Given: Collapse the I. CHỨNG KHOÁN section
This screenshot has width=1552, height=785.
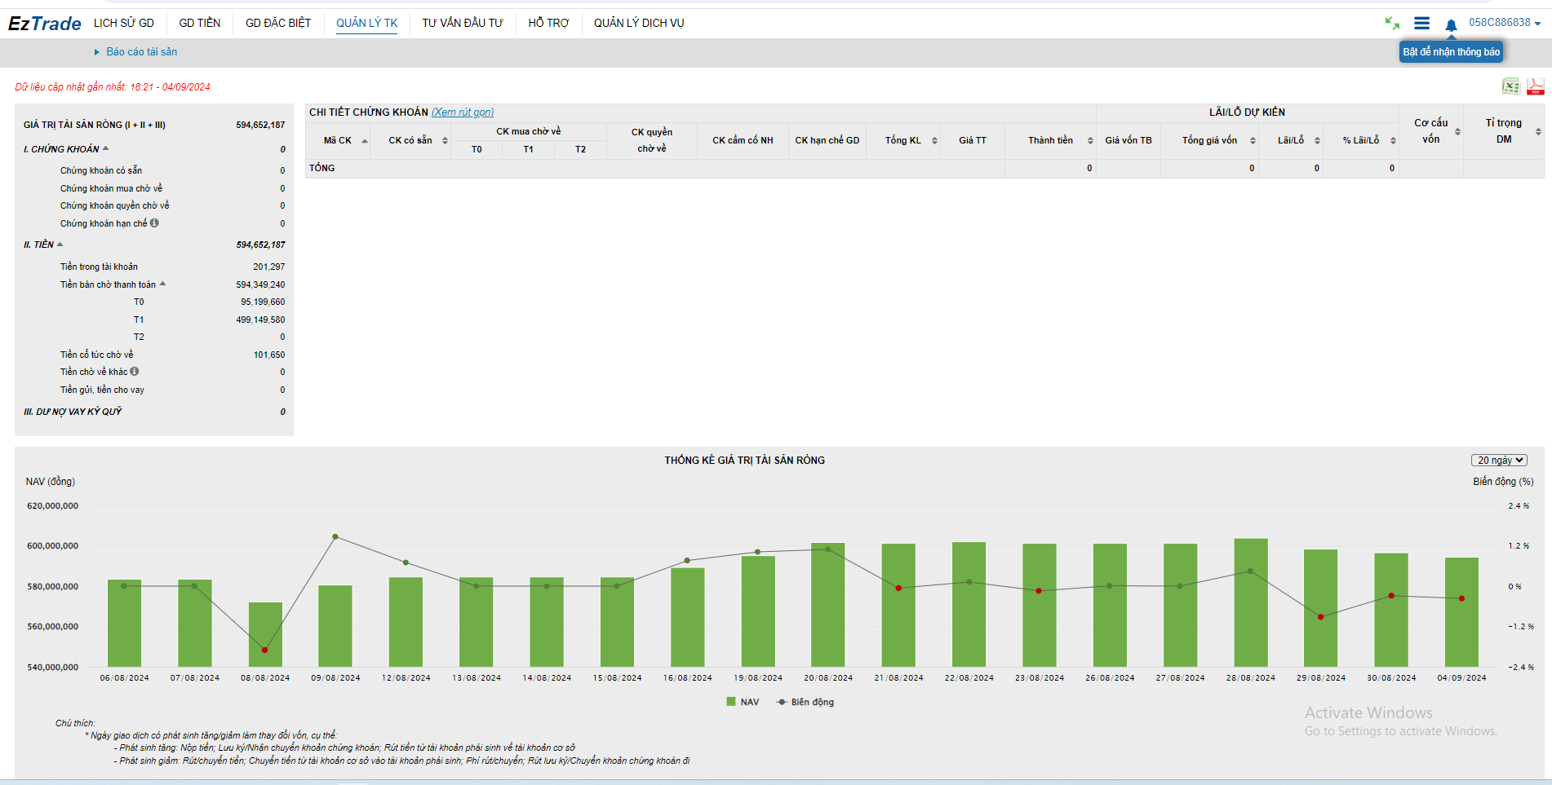Looking at the screenshot, I should pyautogui.click(x=106, y=148).
